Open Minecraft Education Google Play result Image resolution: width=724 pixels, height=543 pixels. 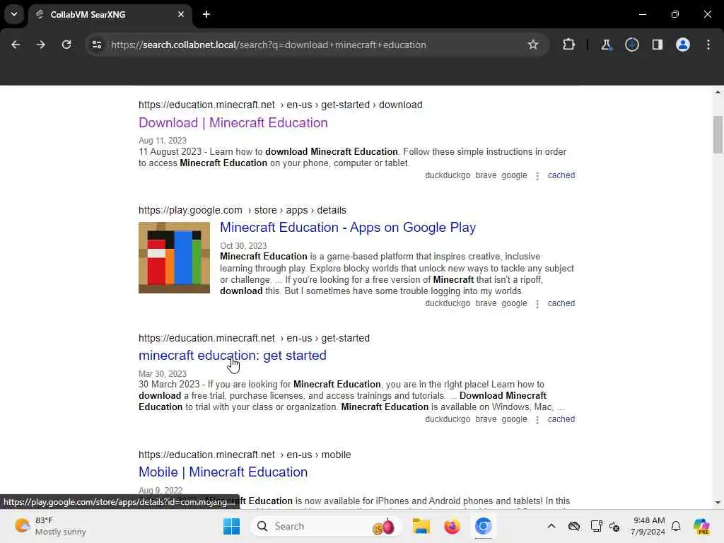[x=348, y=228]
